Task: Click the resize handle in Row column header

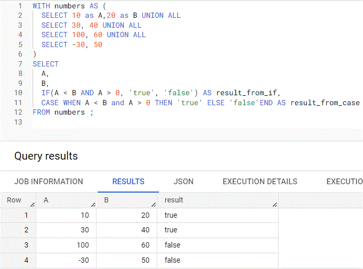Action: (33, 205)
